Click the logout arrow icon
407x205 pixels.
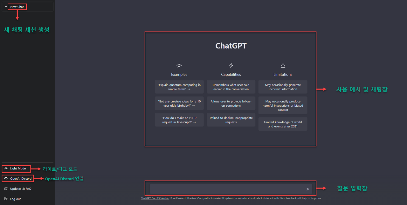coord(6,199)
